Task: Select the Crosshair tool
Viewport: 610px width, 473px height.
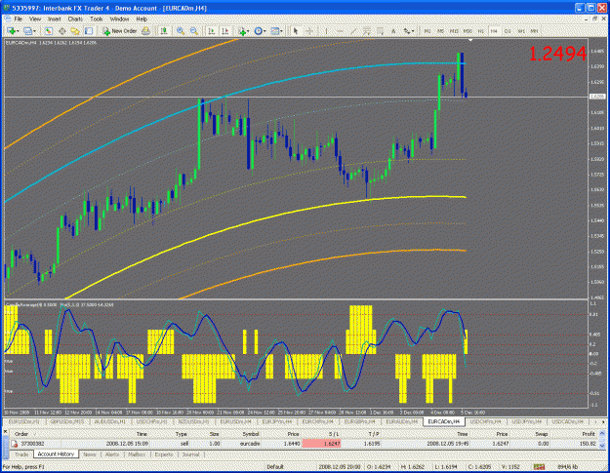Action: click(x=309, y=31)
